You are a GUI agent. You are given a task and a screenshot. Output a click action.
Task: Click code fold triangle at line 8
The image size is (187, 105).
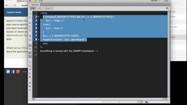point(39,40)
